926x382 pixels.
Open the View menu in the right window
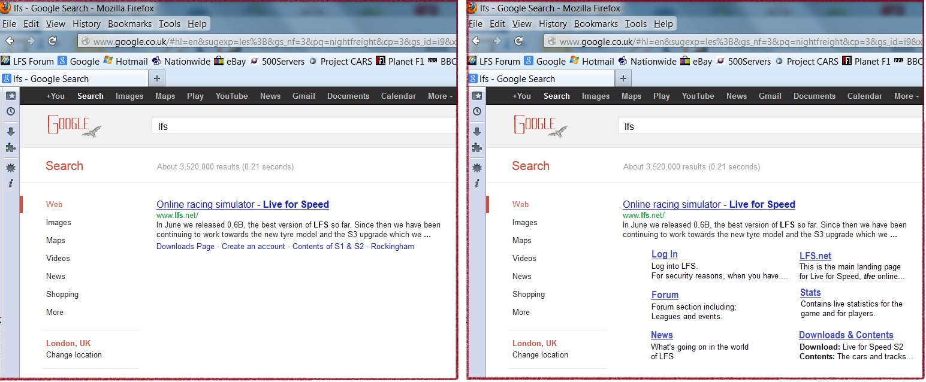(x=522, y=24)
